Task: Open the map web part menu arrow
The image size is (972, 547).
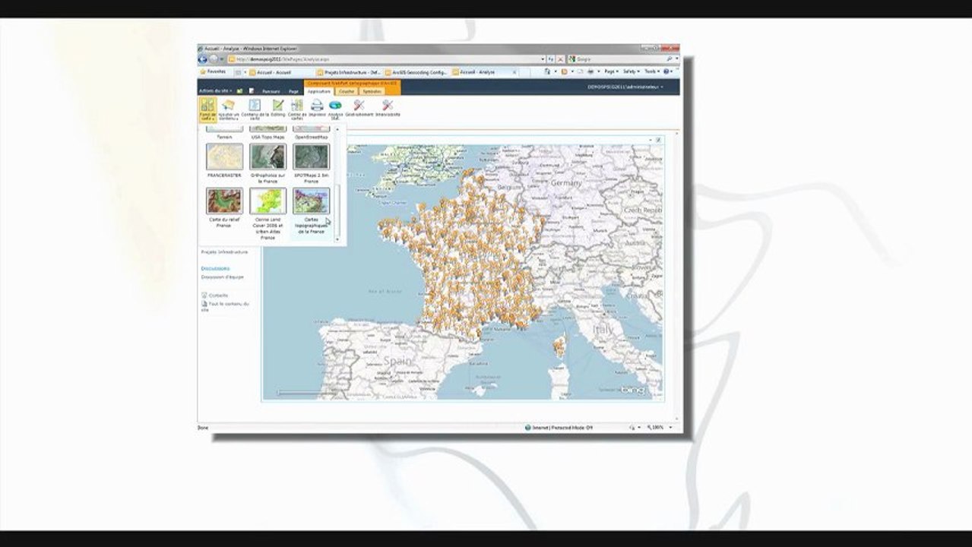Action: pyautogui.click(x=651, y=140)
